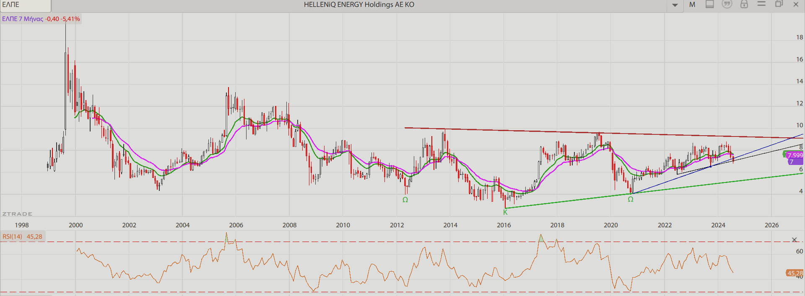Select the Ω marker below 2020 low
This screenshot has width=805, height=296.
click(630, 199)
